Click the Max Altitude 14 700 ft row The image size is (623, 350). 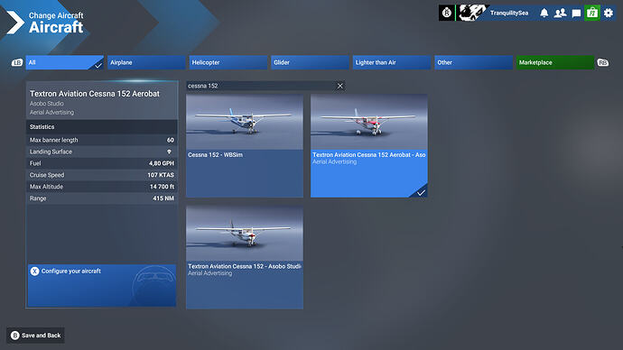pyautogui.click(x=102, y=187)
